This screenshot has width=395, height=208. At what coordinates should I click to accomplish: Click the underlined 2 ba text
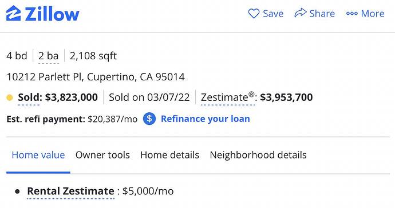click(x=48, y=56)
